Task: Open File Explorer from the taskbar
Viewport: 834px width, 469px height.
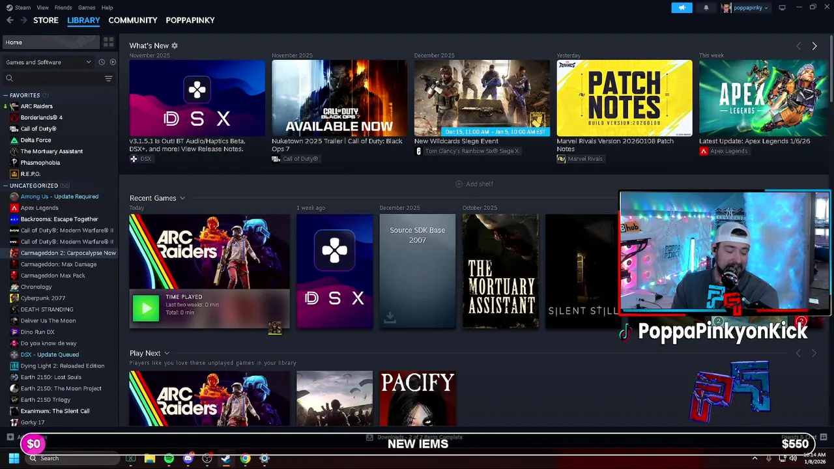Action: point(150,459)
